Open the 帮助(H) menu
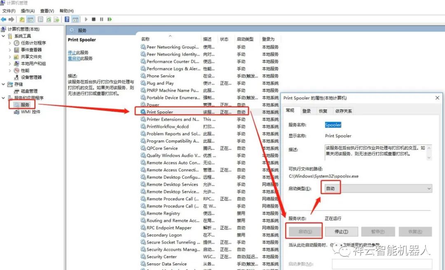 click(67, 11)
